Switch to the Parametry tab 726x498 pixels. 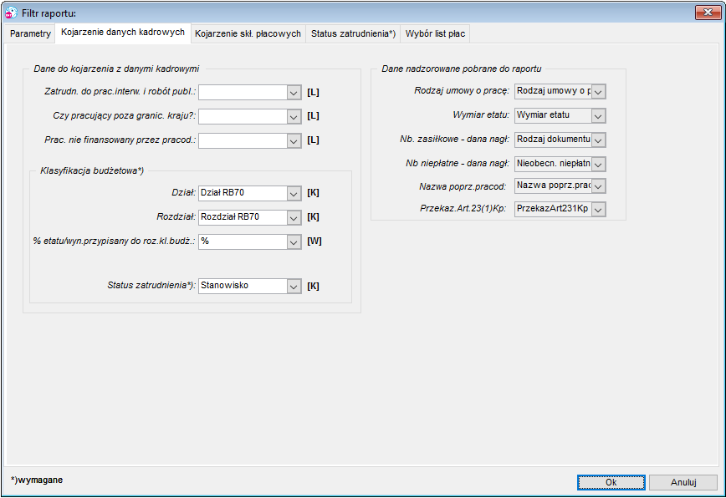point(30,33)
